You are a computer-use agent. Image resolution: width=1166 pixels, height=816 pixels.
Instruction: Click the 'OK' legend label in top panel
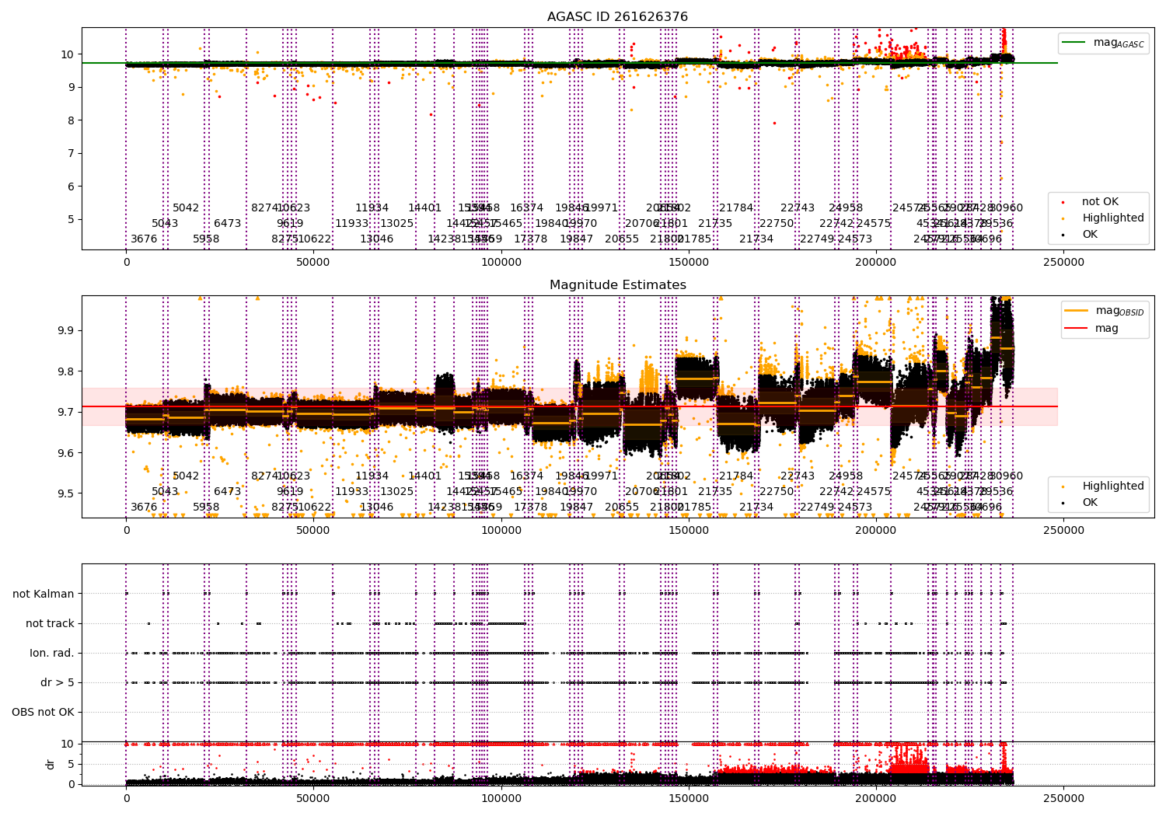coord(1090,235)
